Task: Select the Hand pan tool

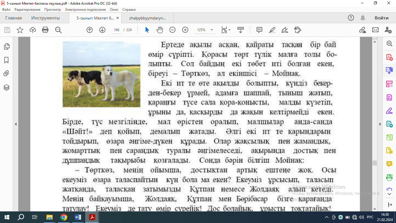Action: [160, 30]
